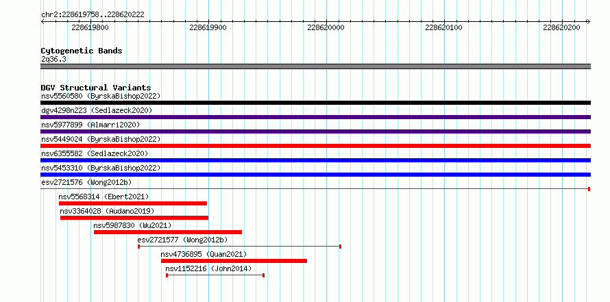Click the blue nsv6355582 variant bar
Image resolution: width=610 pixels, height=302 pixels.
[x=315, y=160]
